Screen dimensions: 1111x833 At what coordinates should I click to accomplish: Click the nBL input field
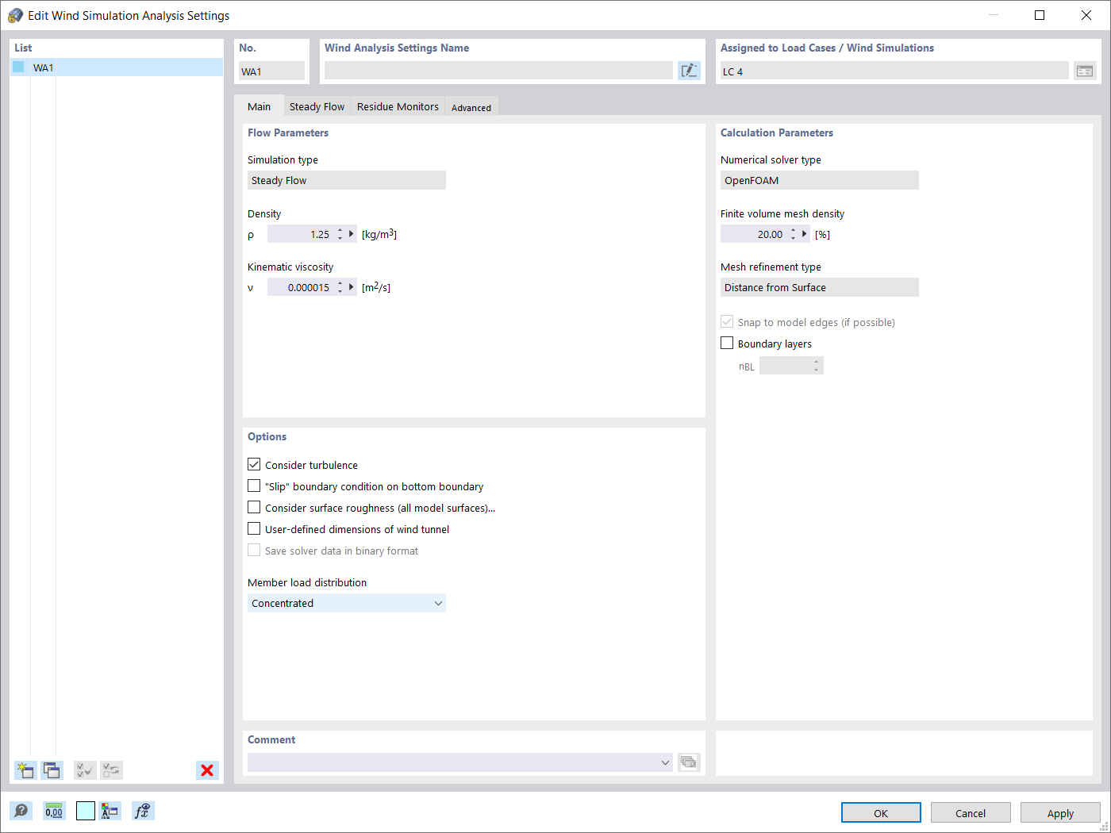785,366
